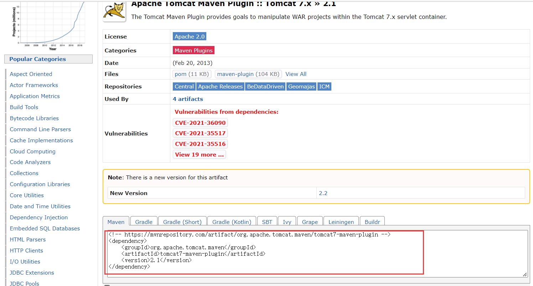Open the Build Tools category
533x286 pixels.
(x=24, y=107)
